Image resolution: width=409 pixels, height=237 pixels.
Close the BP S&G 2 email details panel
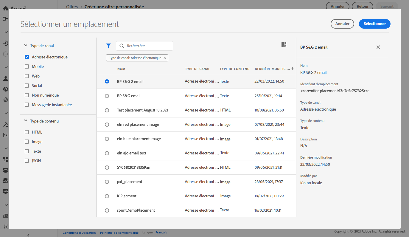click(378, 47)
